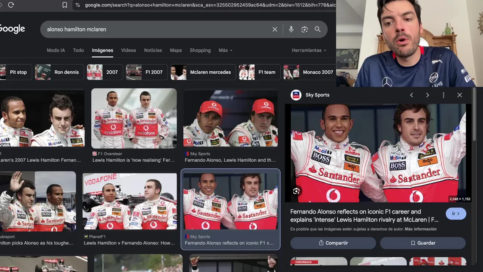The width and height of the screenshot is (483, 272).
Task: Filter by F1 2007 chip
Action: (147, 72)
